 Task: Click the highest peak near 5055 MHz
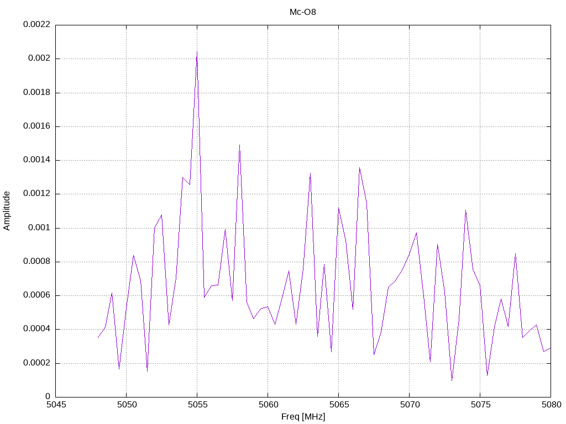[x=197, y=52]
